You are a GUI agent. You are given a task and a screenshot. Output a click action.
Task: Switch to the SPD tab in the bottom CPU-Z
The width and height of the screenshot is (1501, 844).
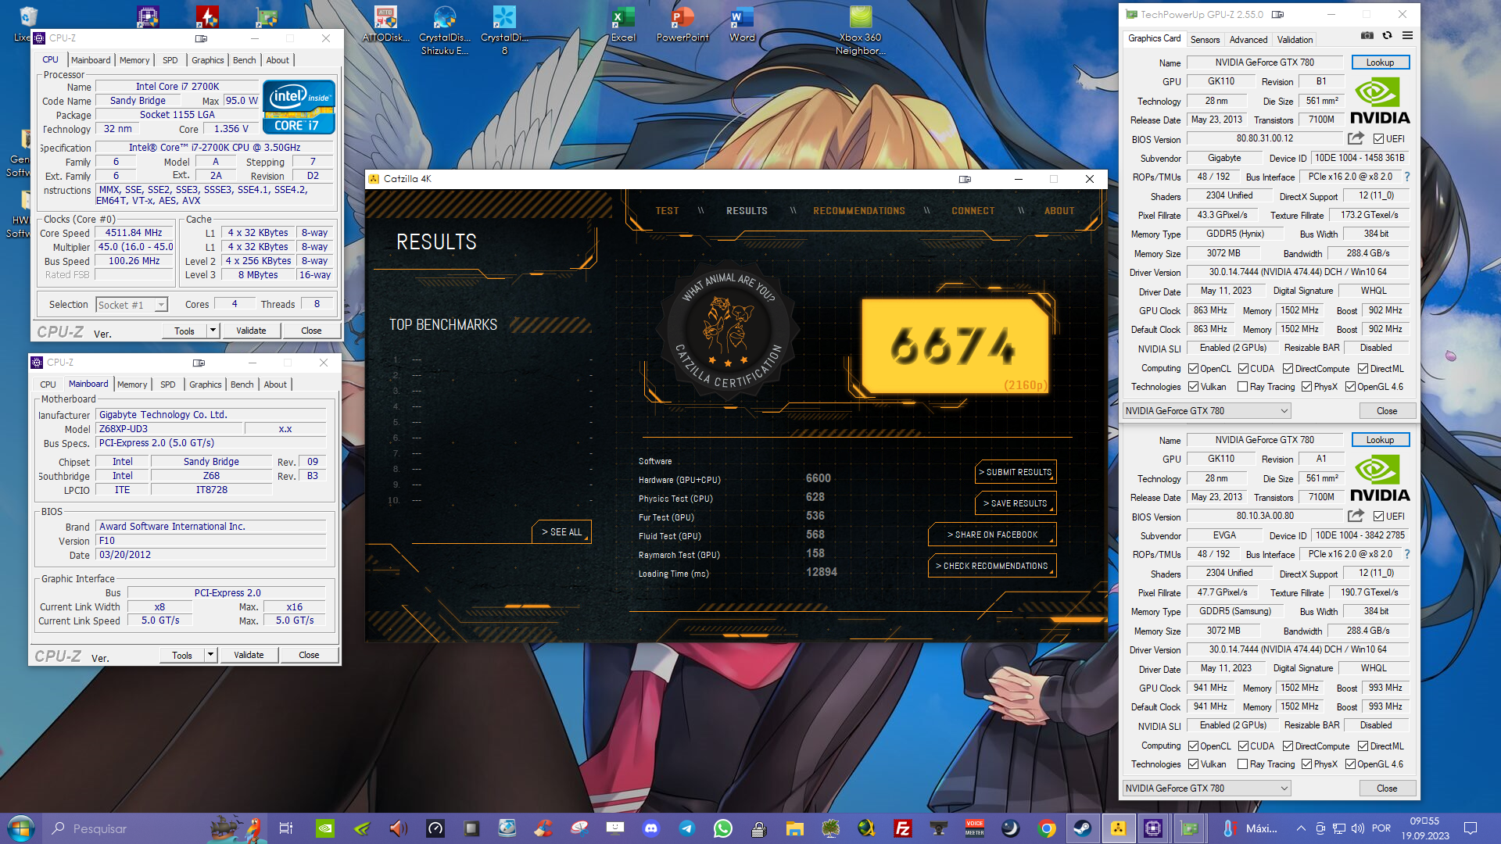tap(168, 384)
